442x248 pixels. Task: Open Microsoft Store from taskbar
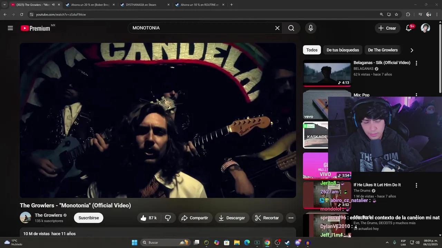click(227, 242)
